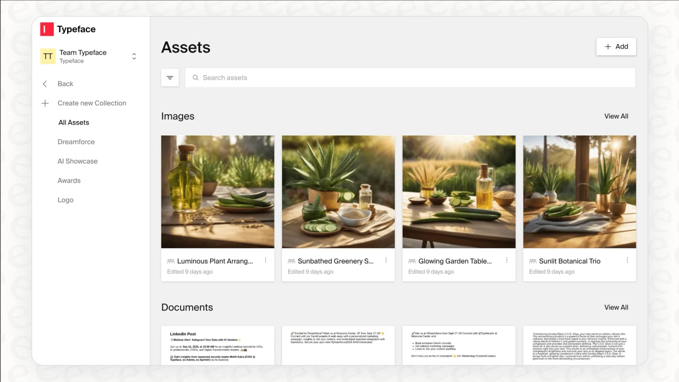This screenshot has height=382, width=679.
Task: View All images
Action: pos(616,116)
